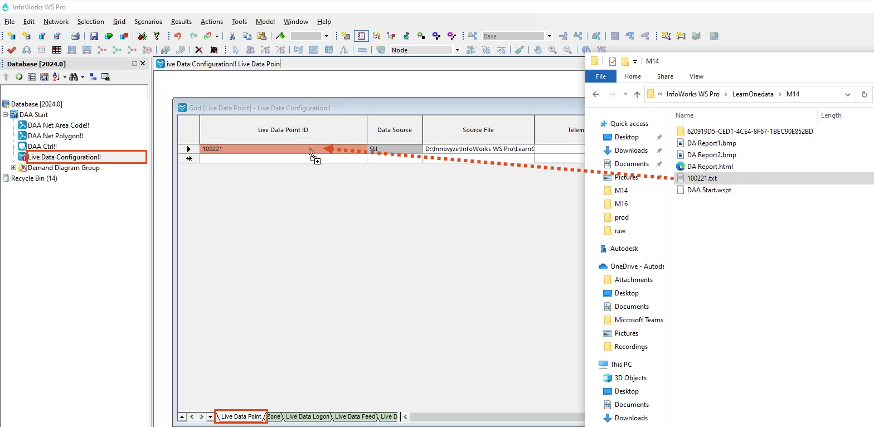This screenshot has width=874, height=427.
Task: Open the quick access toolbar customize arrow
Action: point(634,61)
